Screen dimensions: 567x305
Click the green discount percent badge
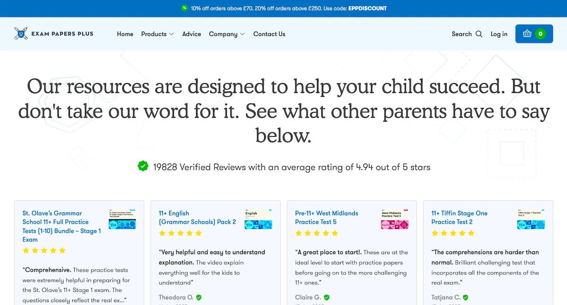tap(184, 8)
